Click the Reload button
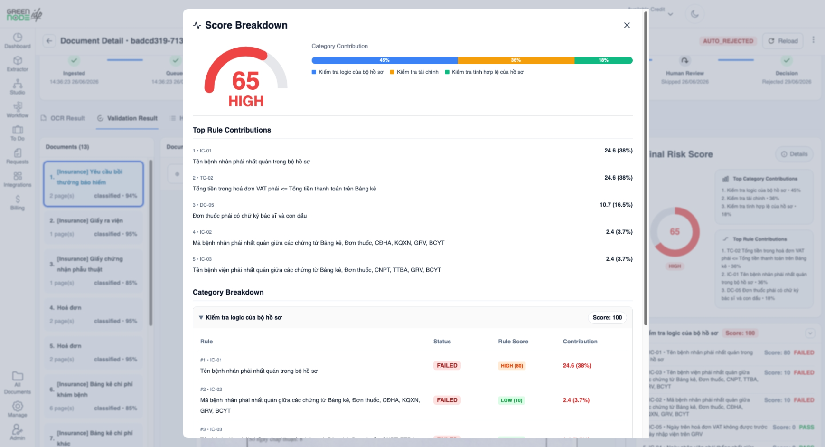This screenshot has width=825, height=447. (783, 41)
